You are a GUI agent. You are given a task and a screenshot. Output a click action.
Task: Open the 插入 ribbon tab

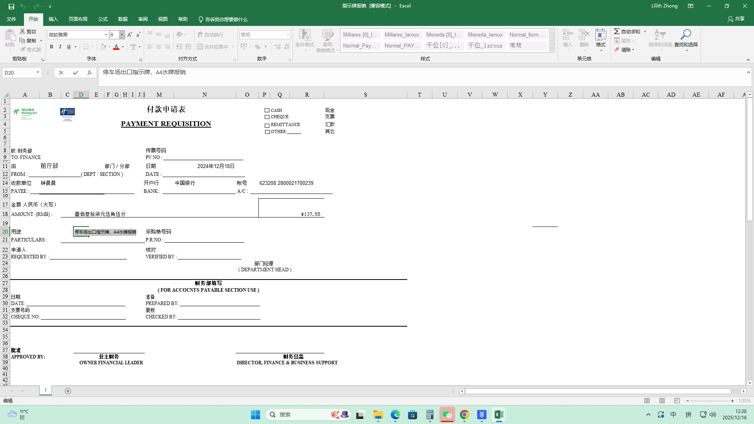[53, 19]
